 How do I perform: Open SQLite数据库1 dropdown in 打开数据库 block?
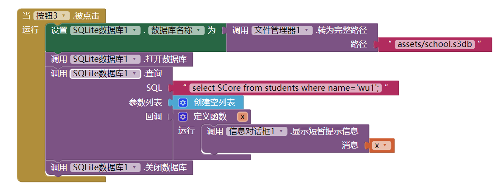(105, 59)
